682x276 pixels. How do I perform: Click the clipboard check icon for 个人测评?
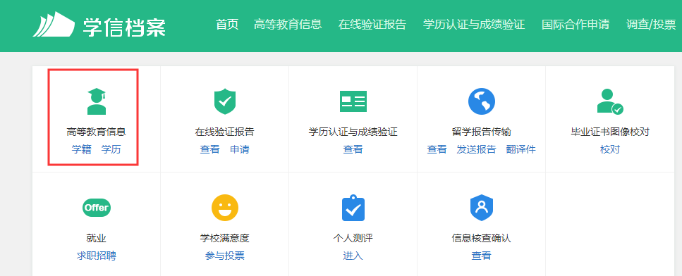(353, 208)
